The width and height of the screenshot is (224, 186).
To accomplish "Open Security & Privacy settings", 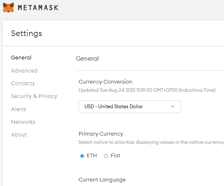I will point(34,96).
